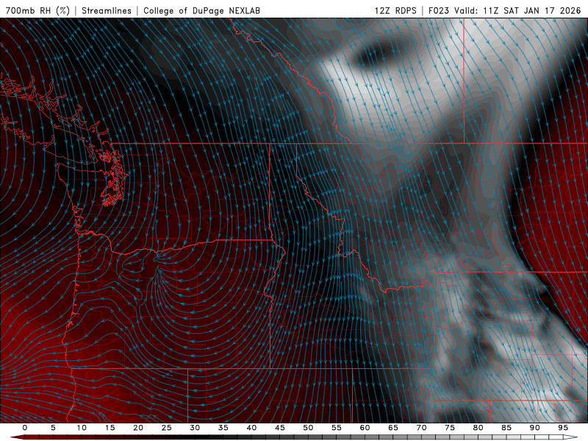This screenshot has height=441, width=588.
Task: Click the colorbar label "15"
Action: [x=110, y=428]
